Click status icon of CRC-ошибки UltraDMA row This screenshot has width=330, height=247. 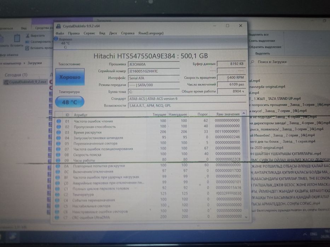(57, 218)
